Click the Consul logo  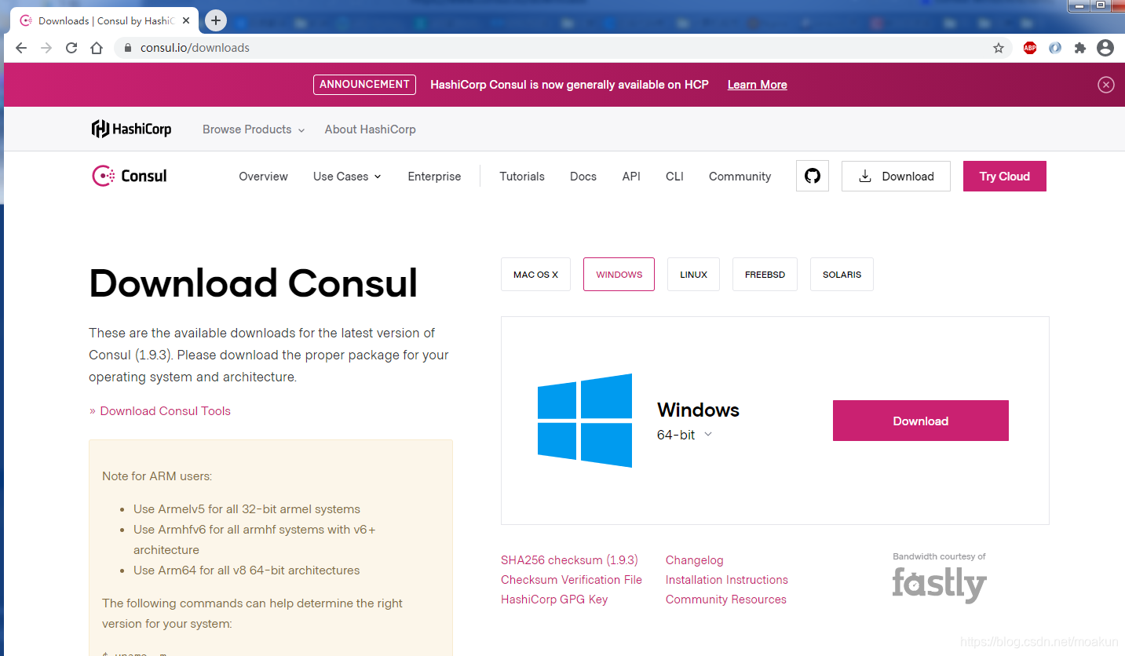coord(130,176)
